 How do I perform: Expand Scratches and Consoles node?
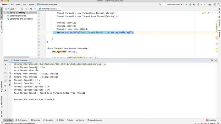click(5, 19)
